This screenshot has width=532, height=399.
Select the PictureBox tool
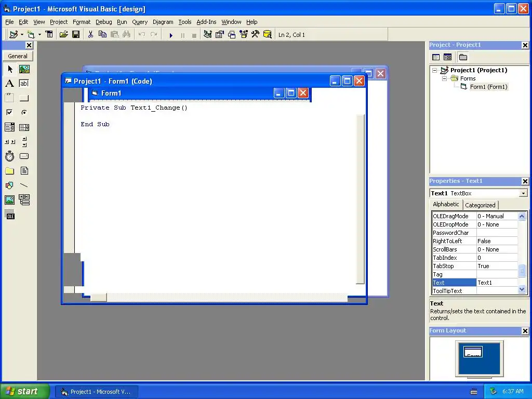point(24,69)
